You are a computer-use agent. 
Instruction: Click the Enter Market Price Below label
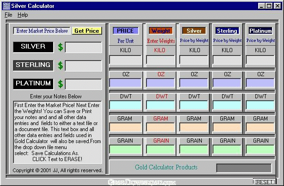point(42,31)
